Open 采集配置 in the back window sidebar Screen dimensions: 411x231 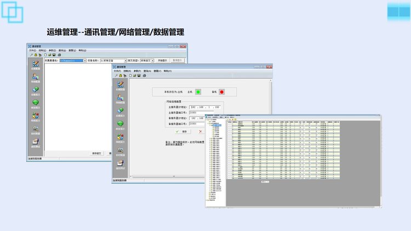click(35, 64)
